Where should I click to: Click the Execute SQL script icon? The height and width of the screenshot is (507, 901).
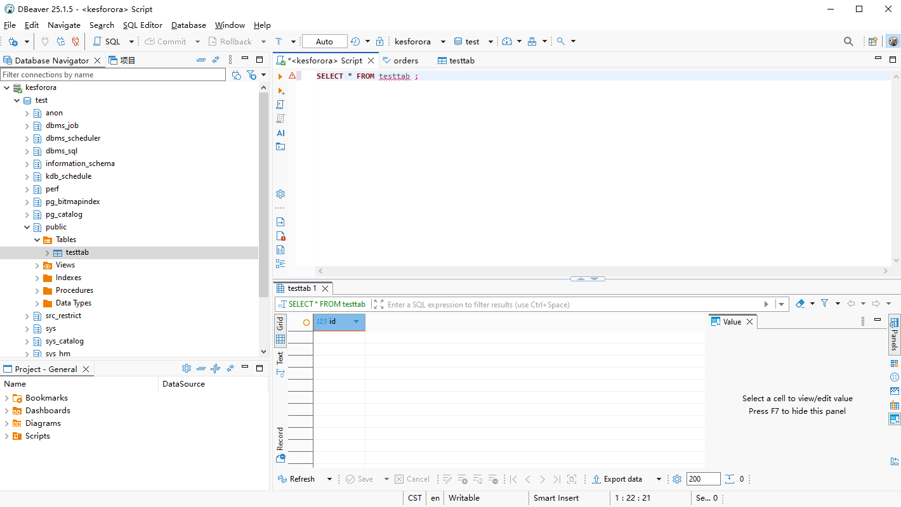280,105
